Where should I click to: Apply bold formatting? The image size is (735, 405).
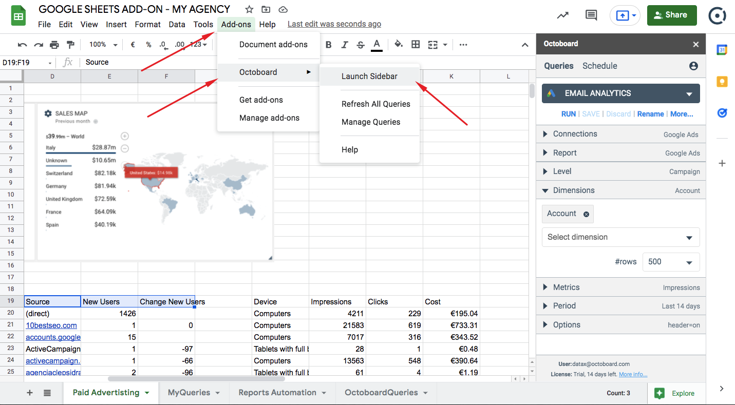point(329,45)
